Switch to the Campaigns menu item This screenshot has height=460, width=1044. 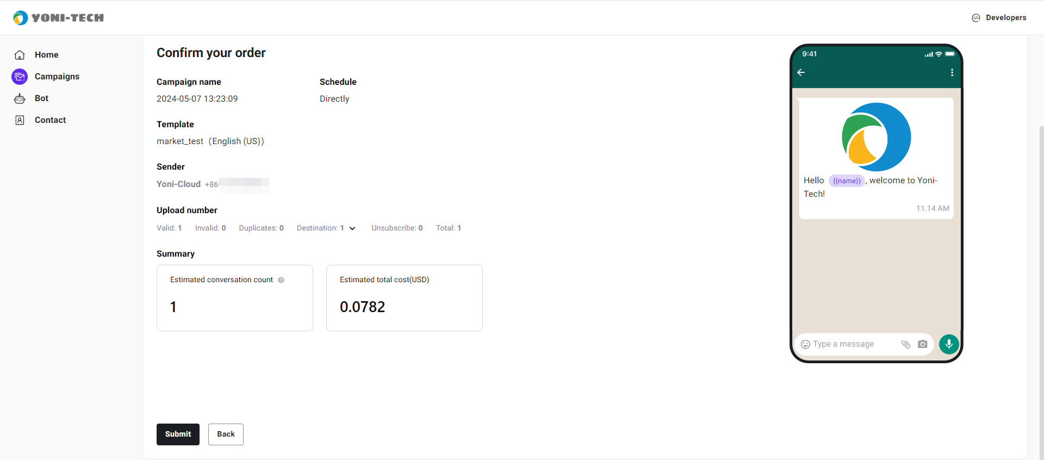(x=57, y=77)
